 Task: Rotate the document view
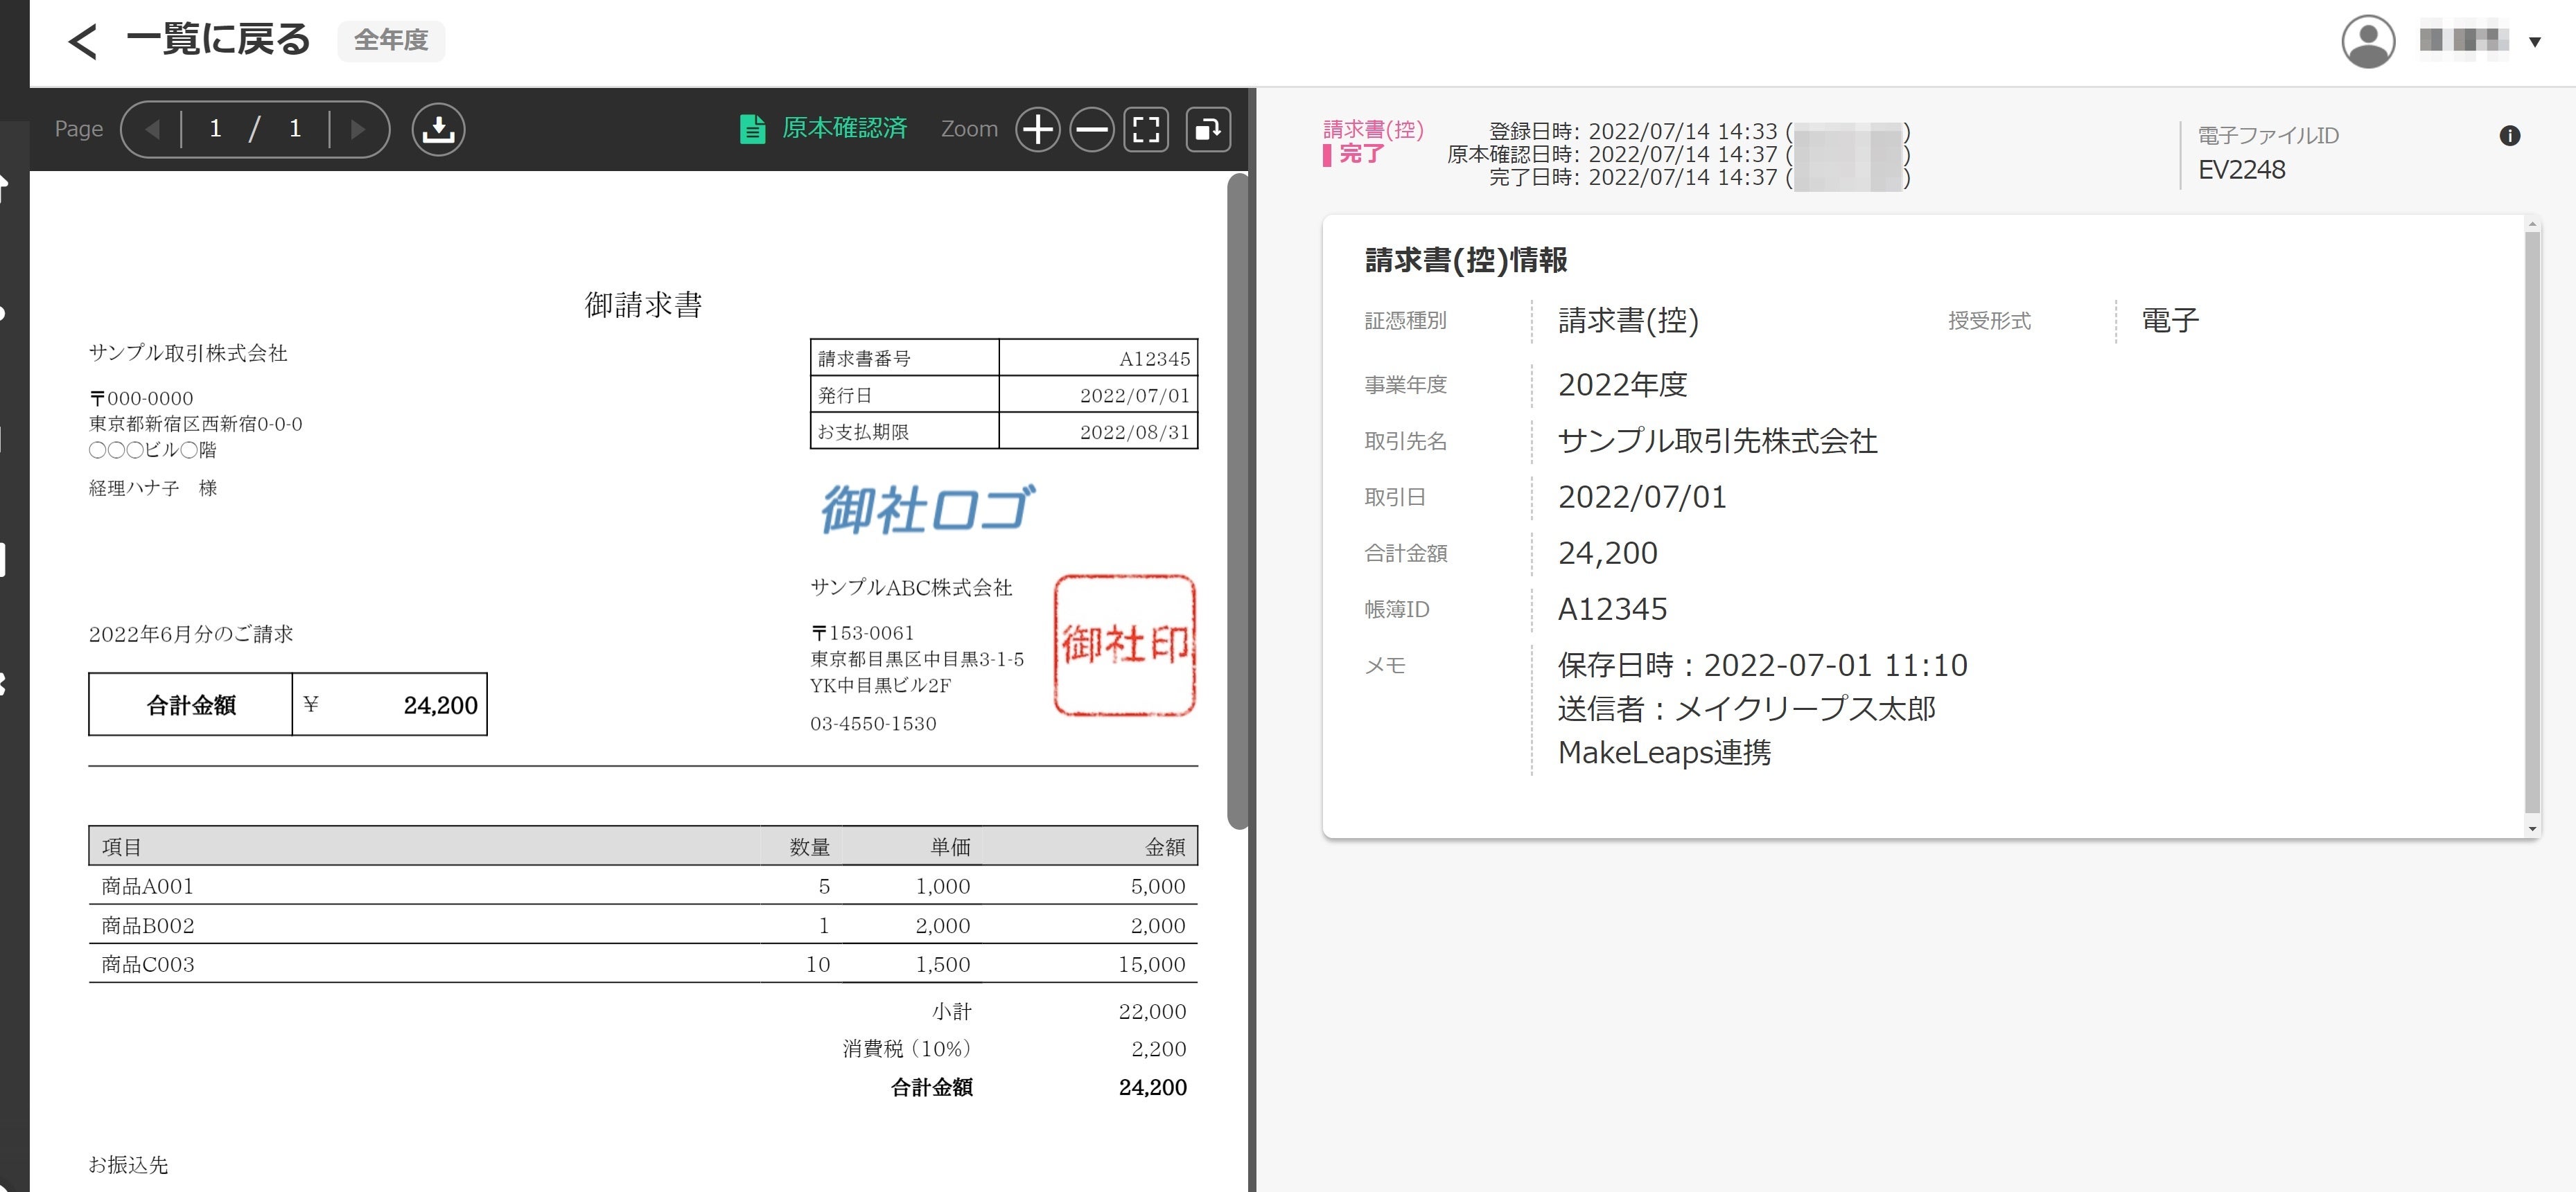click(1208, 129)
